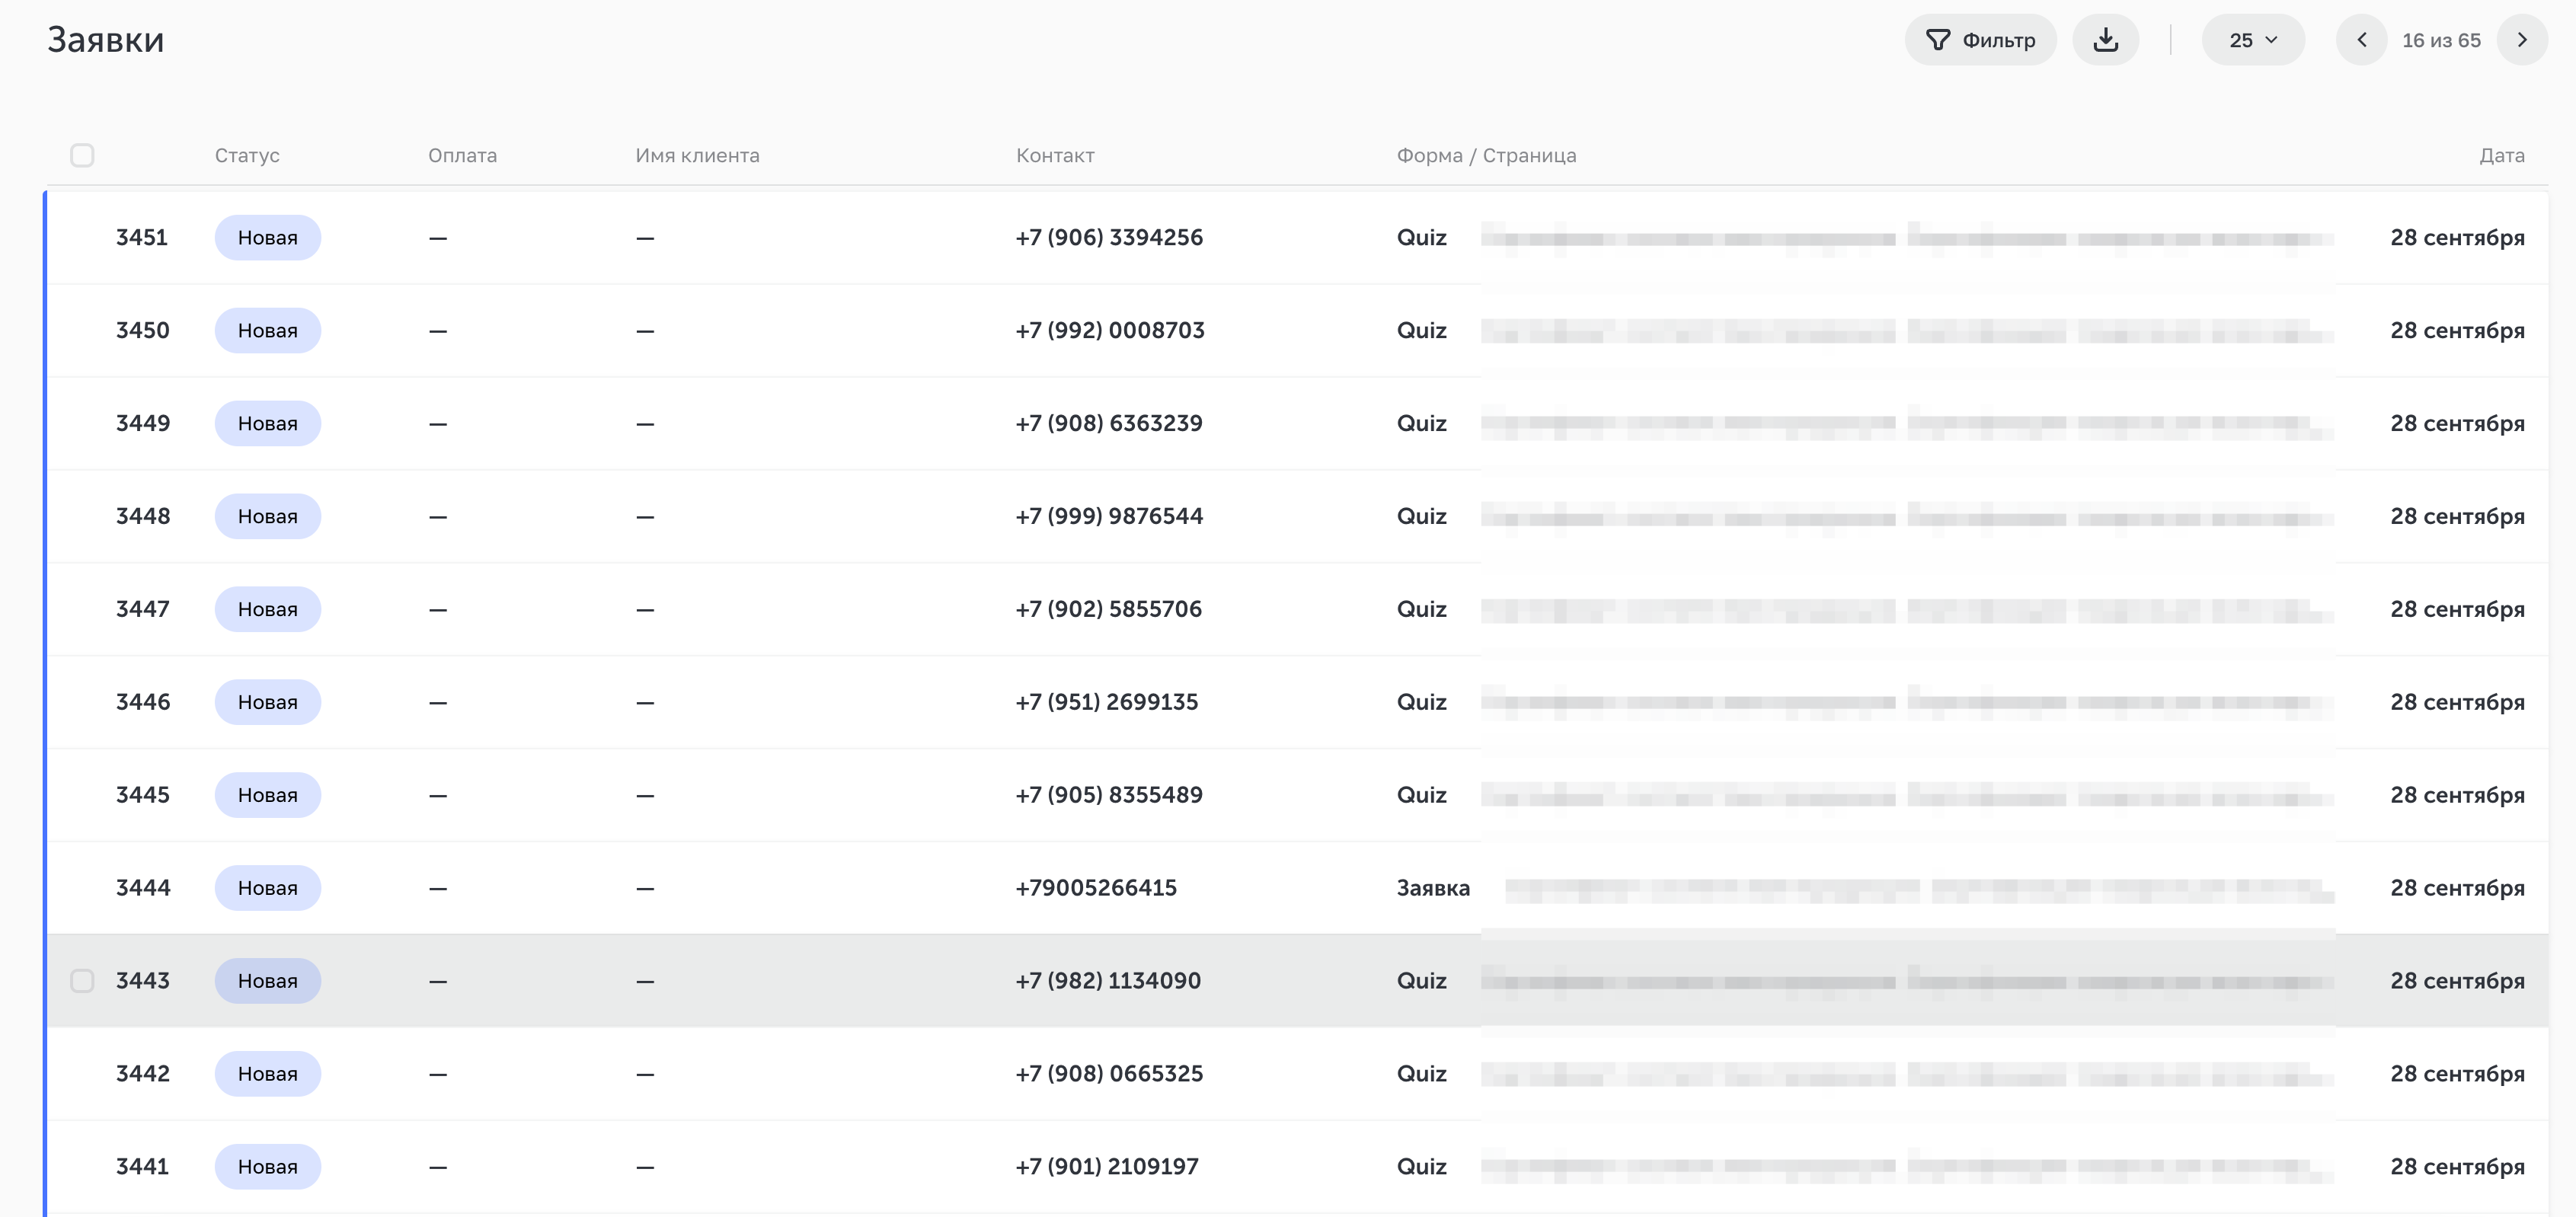Open the Новая status badge of 3450
Viewport: 2576px width, 1217px height.
pos(267,331)
